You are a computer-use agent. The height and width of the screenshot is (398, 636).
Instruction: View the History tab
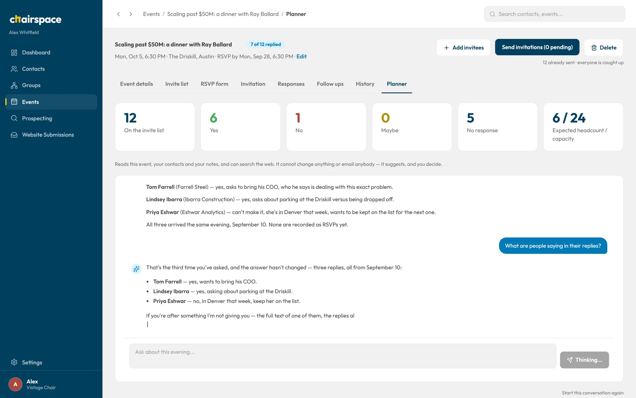[365, 84]
